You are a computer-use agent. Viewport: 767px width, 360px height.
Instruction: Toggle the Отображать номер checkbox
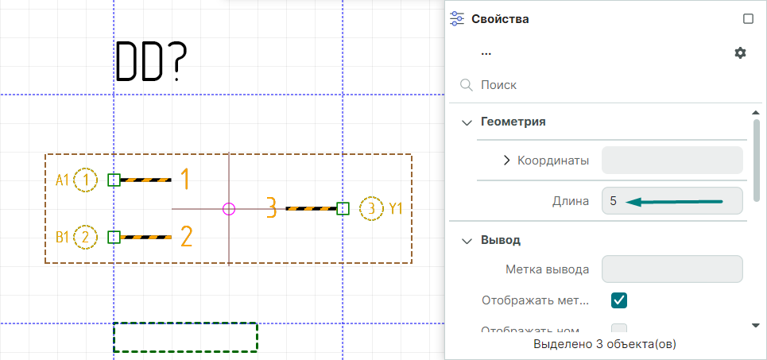619,330
